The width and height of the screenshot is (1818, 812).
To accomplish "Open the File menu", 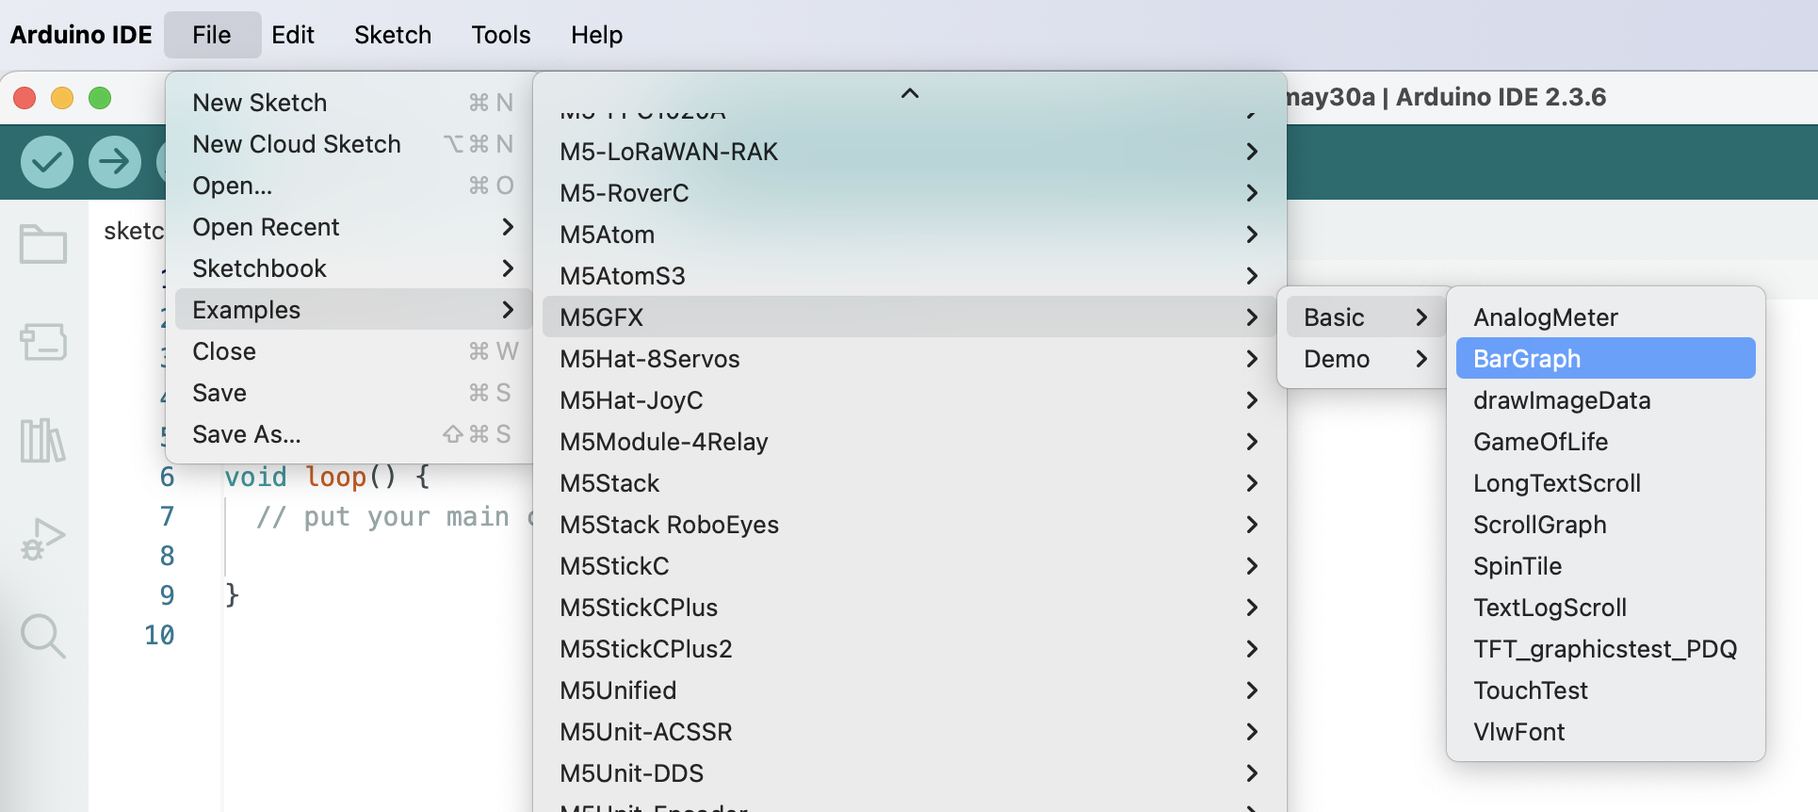I will [212, 35].
